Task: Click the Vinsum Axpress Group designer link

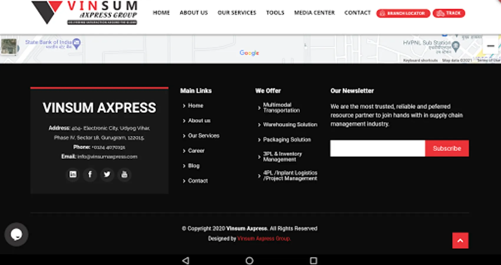Action: (264, 238)
